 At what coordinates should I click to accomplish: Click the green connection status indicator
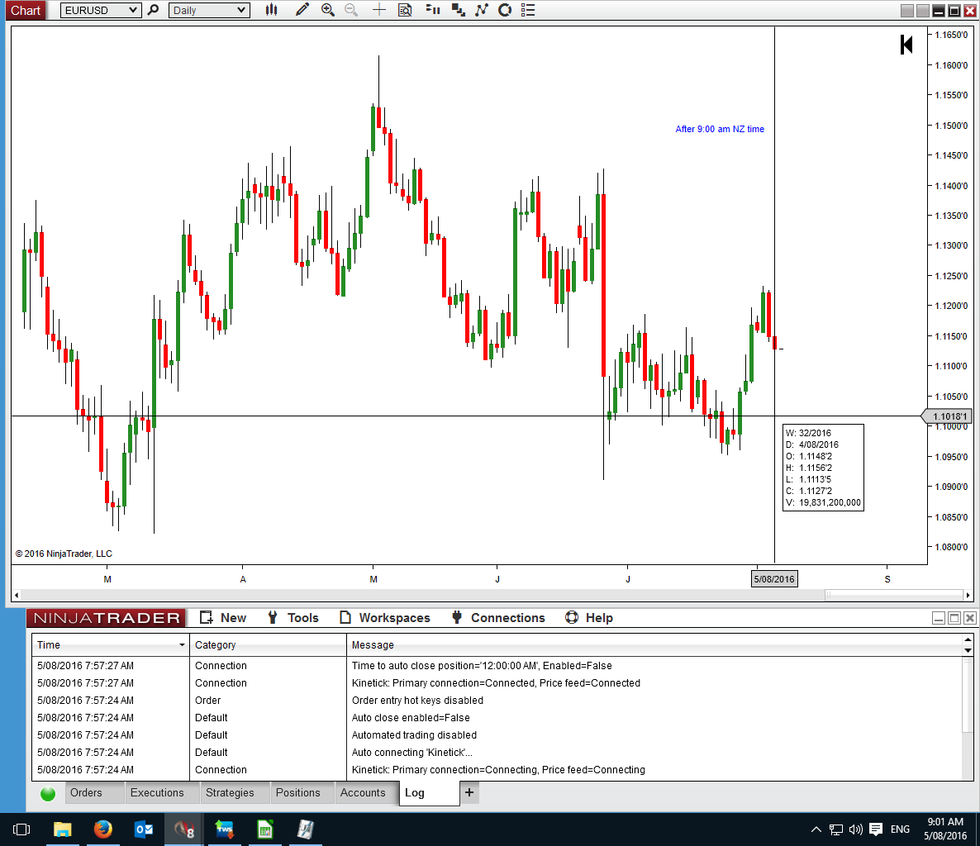[x=47, y=793]
